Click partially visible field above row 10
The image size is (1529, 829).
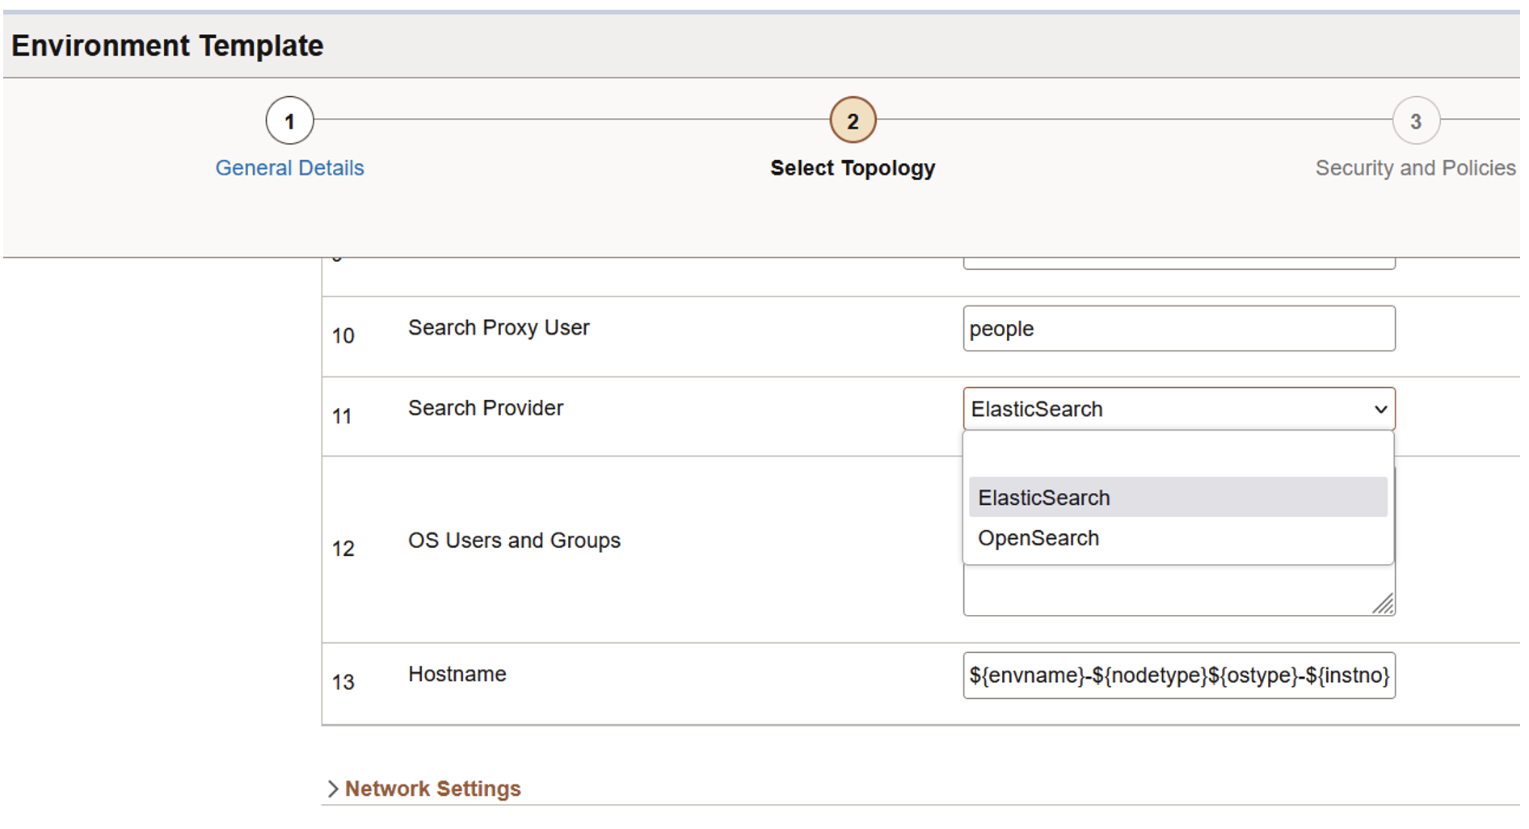click(1178, 263)
